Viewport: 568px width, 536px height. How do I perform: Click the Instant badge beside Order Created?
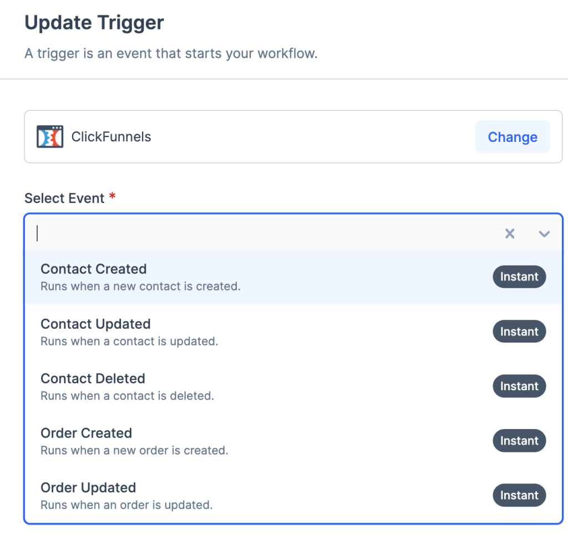pyautogui.click(x=519, y=441)
